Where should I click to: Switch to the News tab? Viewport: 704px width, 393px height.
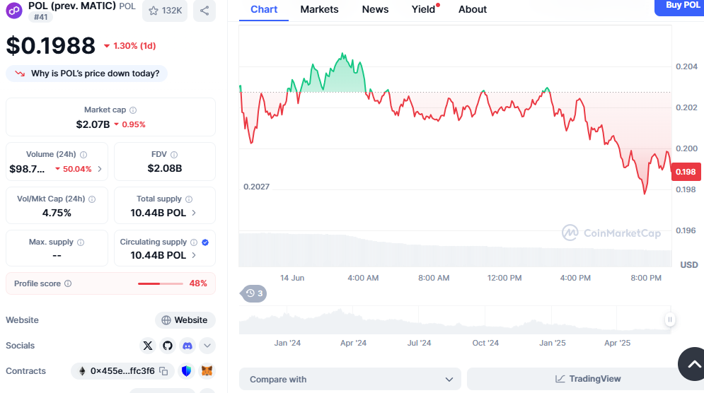tap(375, 9)
